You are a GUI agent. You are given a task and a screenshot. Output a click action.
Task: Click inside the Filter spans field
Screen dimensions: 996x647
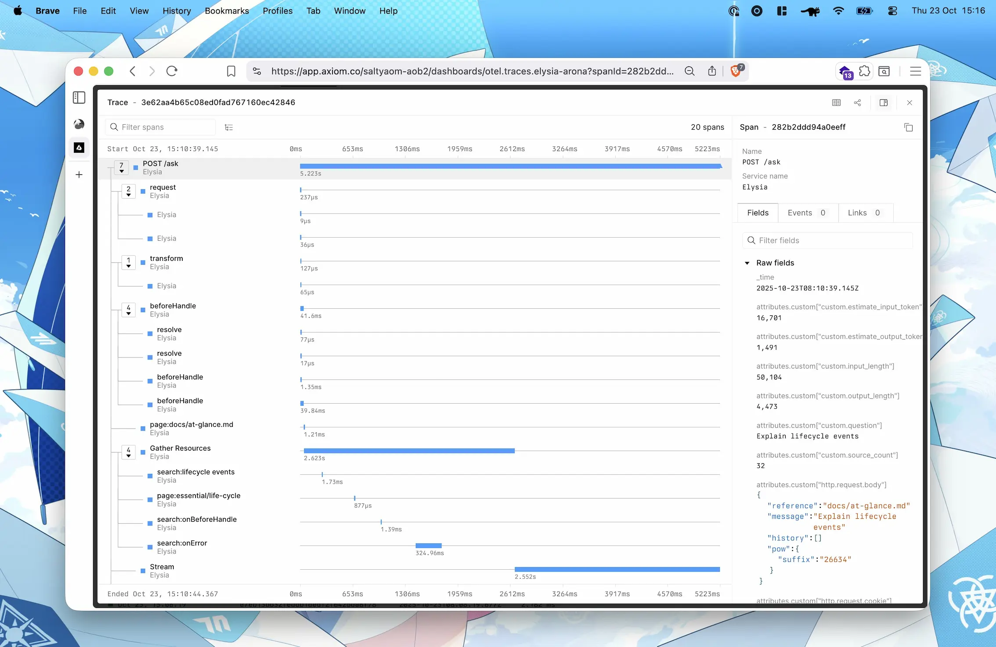tap(160, 127)
